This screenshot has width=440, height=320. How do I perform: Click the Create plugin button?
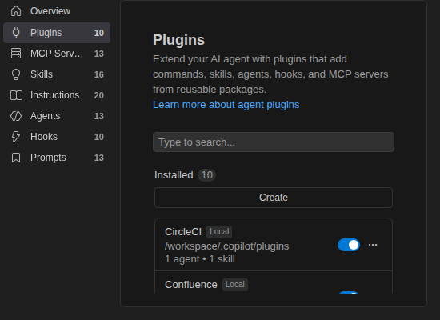tap(274, 198)
